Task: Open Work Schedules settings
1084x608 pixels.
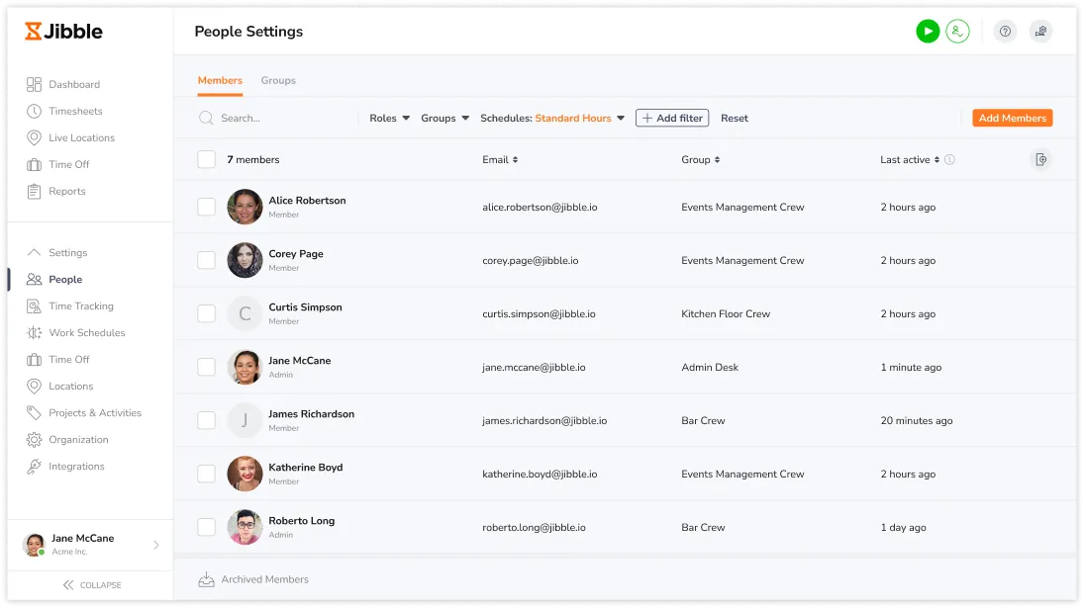Action: click(x=86, y=333)
